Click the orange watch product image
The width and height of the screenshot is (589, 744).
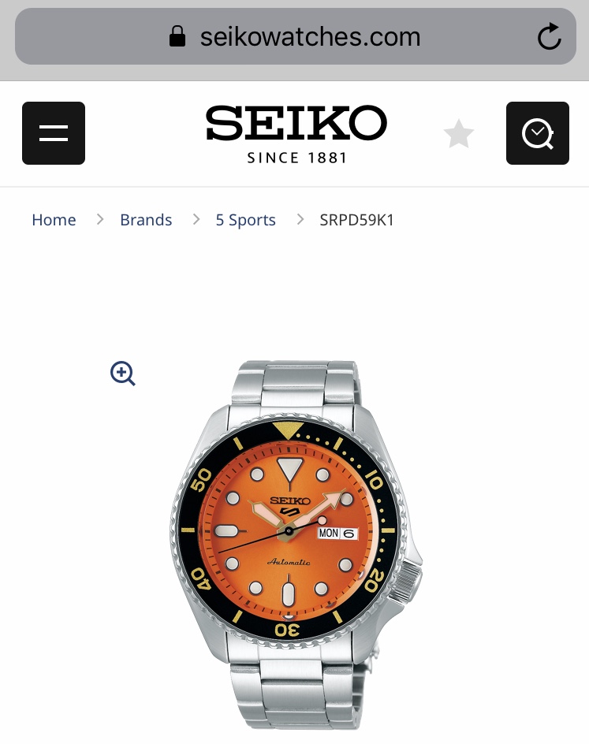295,545
